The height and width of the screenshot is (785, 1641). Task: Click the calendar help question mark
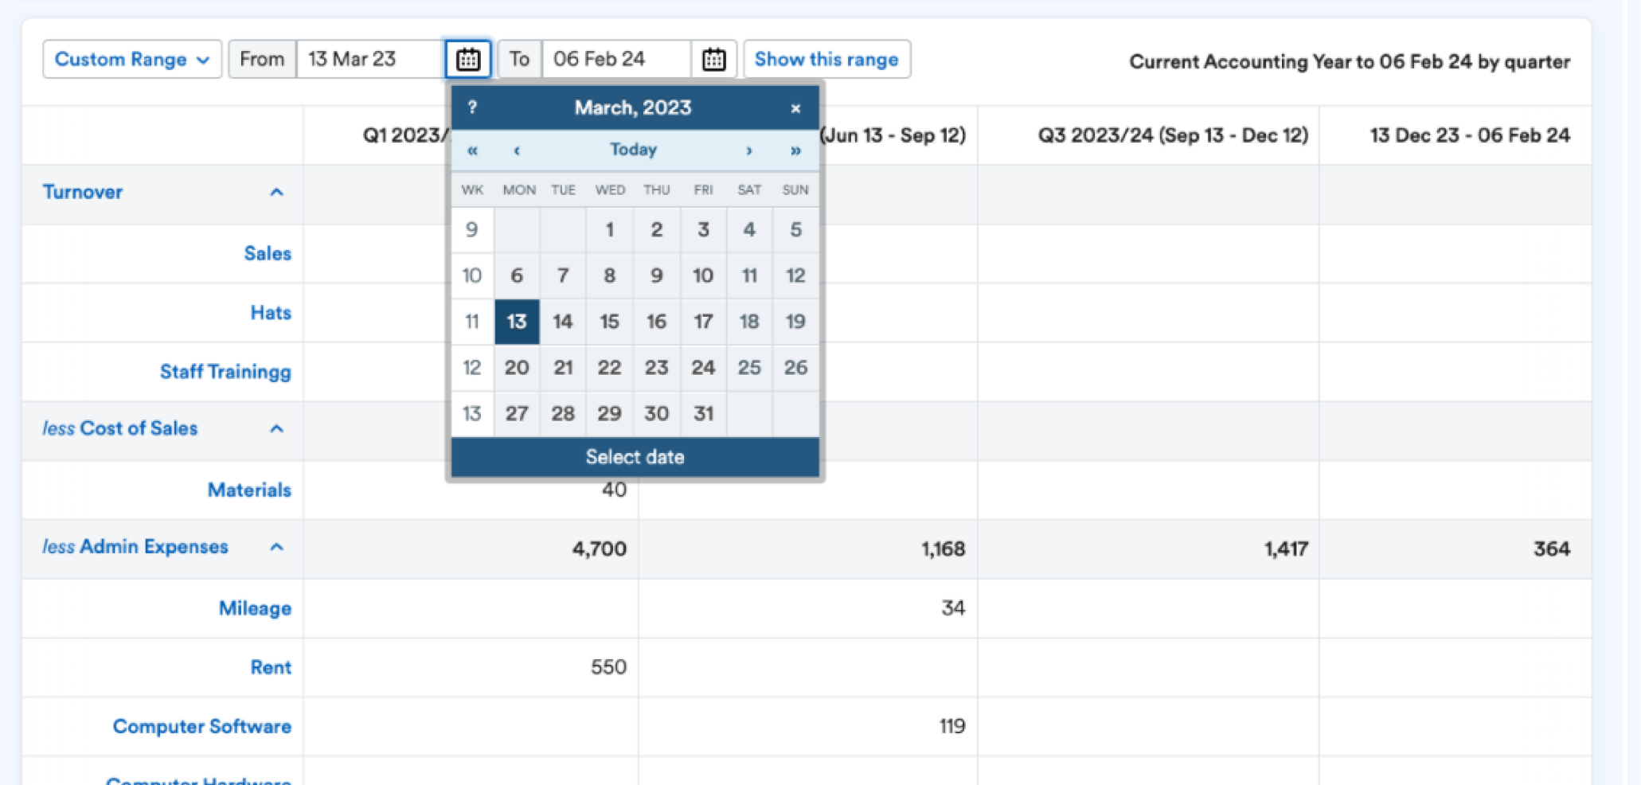[472, 107]
